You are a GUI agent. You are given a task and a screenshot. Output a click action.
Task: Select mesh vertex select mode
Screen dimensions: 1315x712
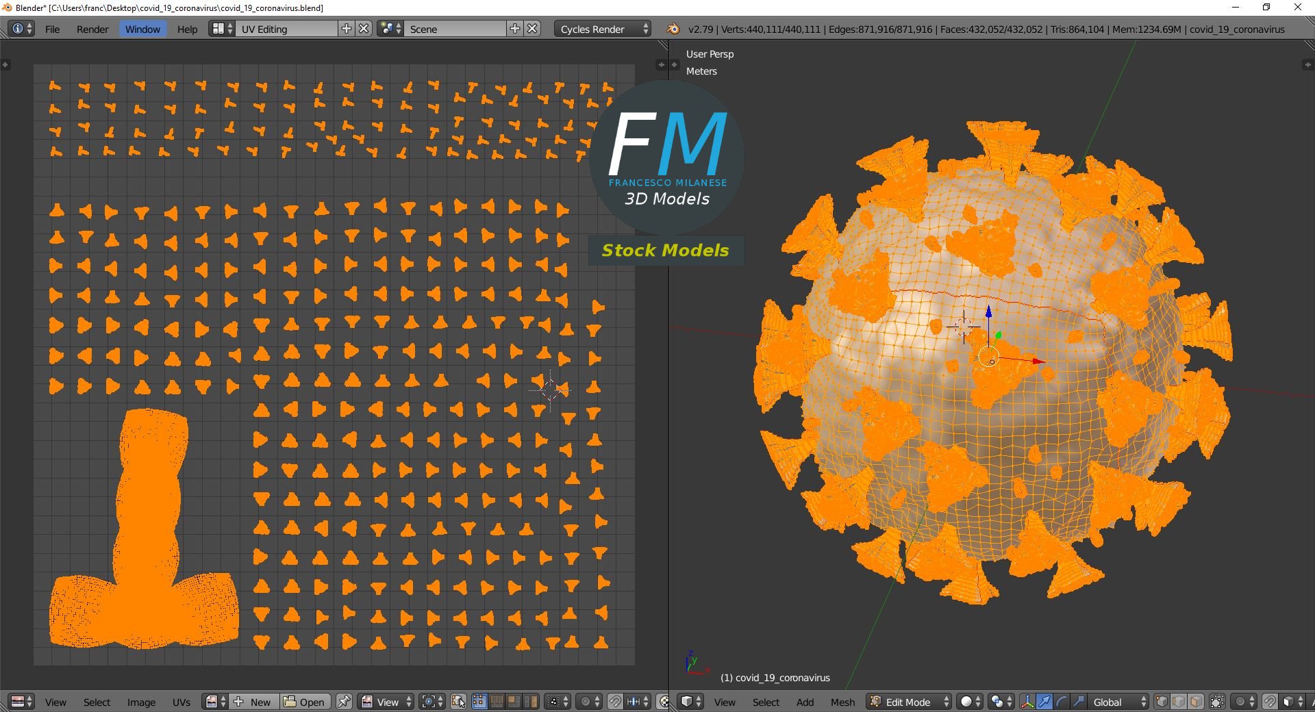(x=1162, y=702)
